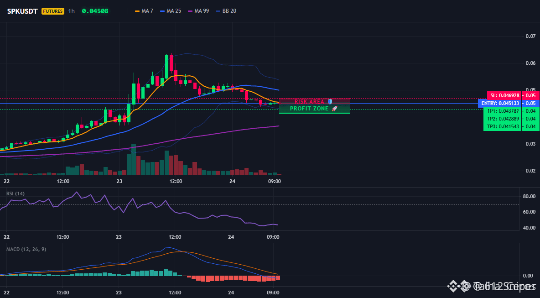Toggle the MA 99 legend entry
Viewport: 540px width, 298px height.
tap(198, 11)
